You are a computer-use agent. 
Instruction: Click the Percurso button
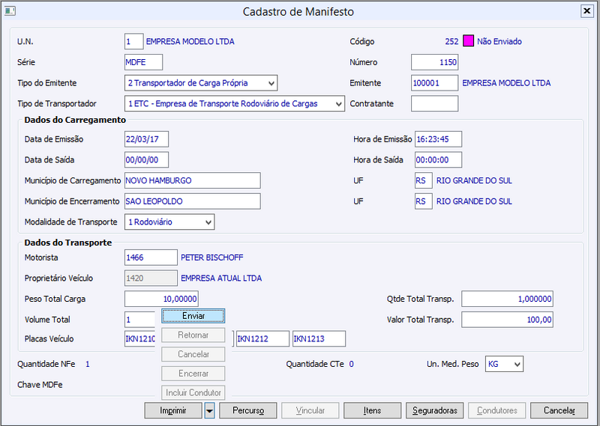(248, 410)
